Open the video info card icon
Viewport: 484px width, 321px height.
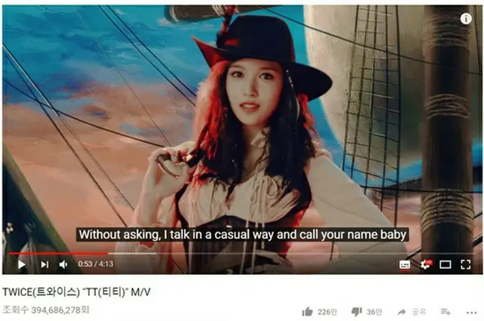point(466,19)
